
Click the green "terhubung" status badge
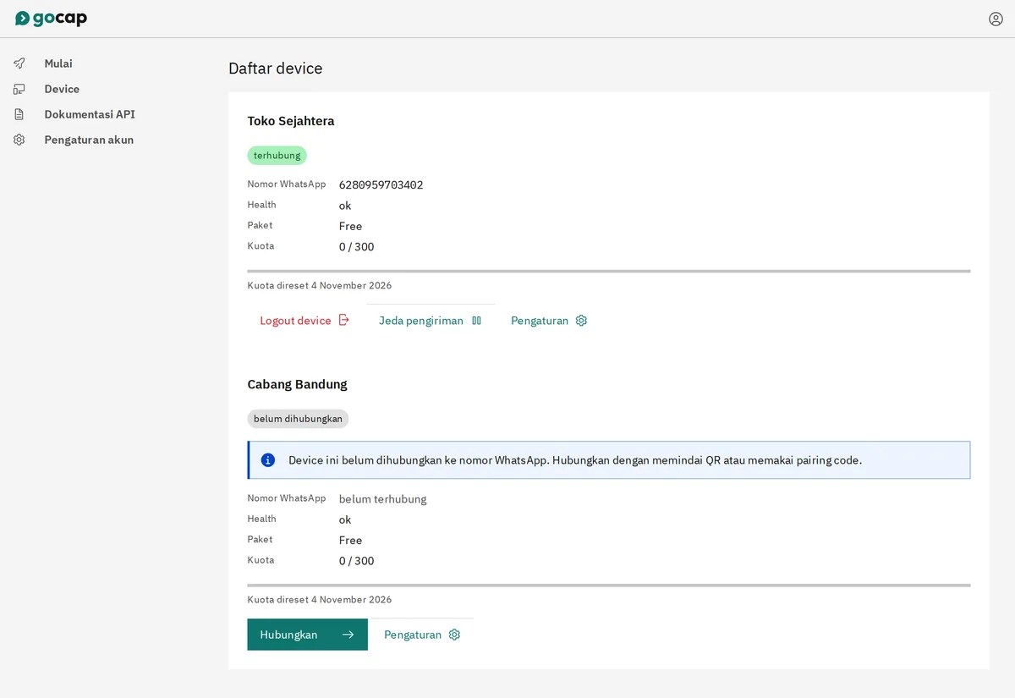pyautogui.click(x=277, y=156)
